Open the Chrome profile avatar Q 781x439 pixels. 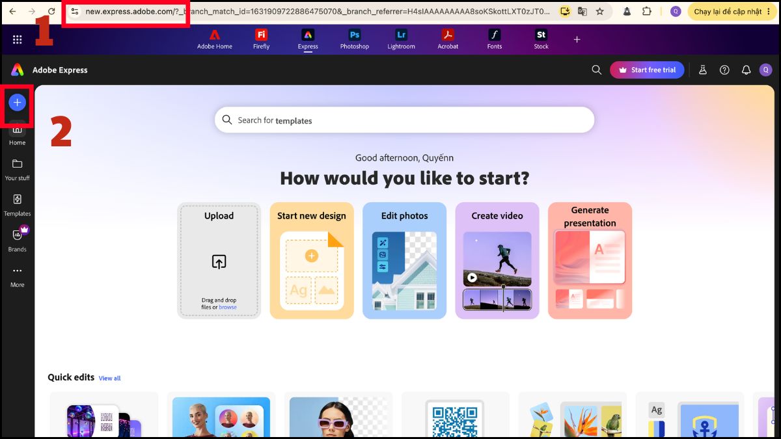(676, 12)
